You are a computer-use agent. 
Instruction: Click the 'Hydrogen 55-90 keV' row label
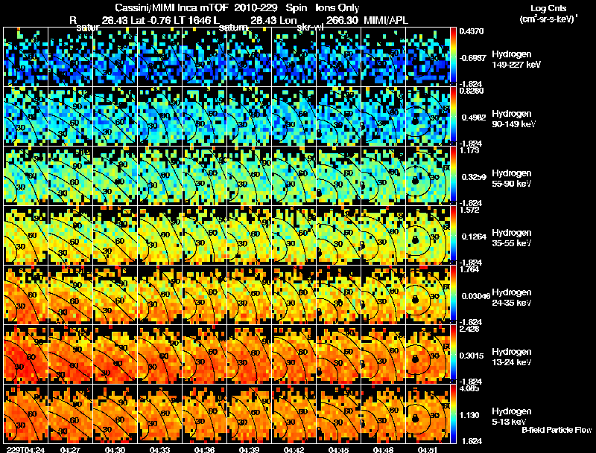click(512, 179)
